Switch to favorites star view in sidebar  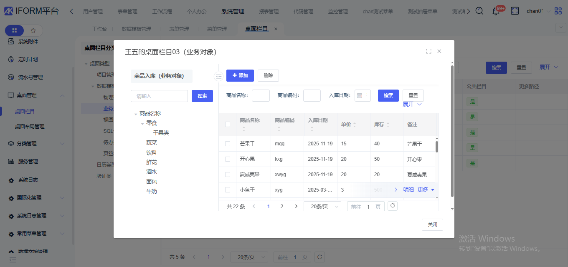tap(33, 30)
